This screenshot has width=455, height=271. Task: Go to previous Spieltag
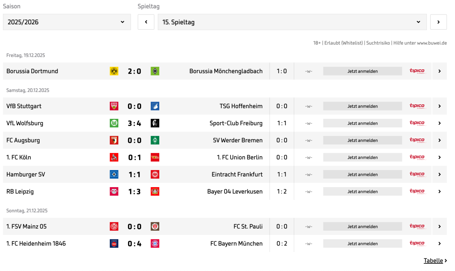[x=146, y=22]
